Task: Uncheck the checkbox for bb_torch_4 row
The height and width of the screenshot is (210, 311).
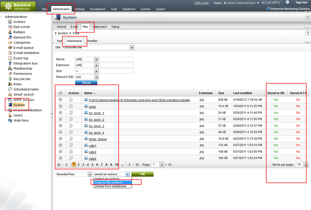Action: [61, 132]
